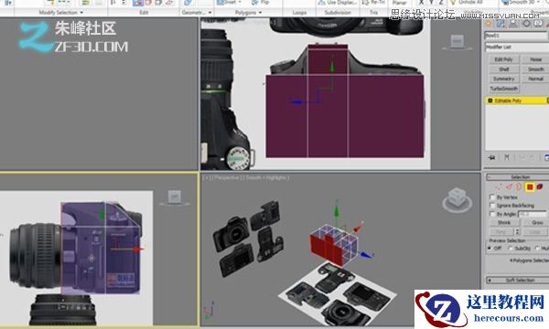
Task: Click the Edit Poly modifier button
Action: pos(503,59)
